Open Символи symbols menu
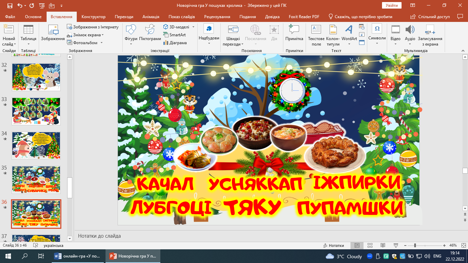 click(377, 34)
